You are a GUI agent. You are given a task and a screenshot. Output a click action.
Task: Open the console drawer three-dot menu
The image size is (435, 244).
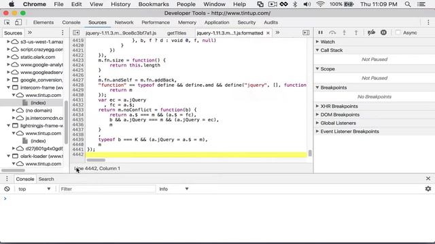7,179
